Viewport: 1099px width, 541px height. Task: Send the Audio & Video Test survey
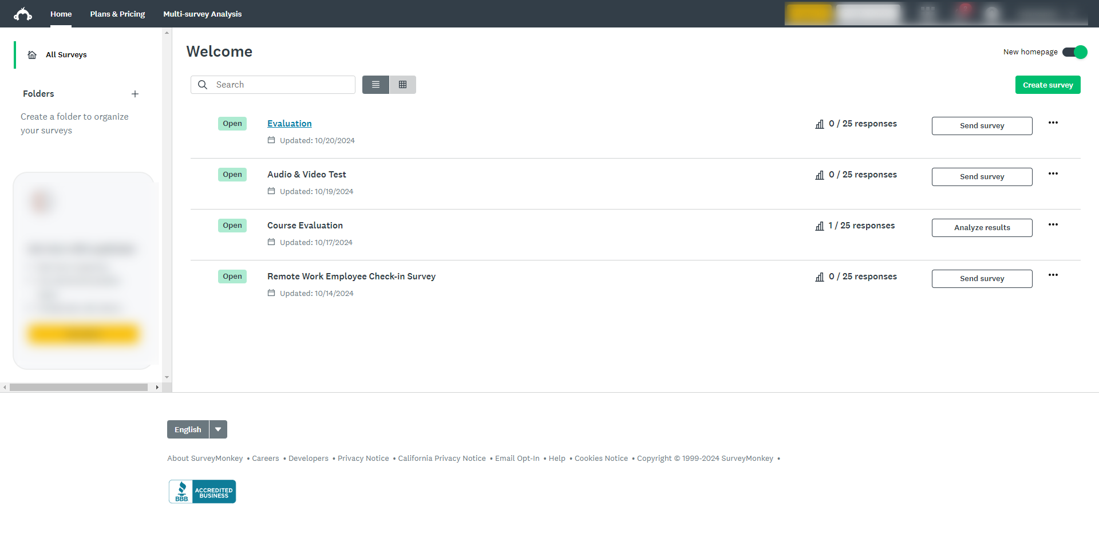[982, 177]
